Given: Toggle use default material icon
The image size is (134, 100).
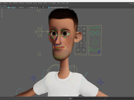Looking at the screenshot, I should click(x=10, y=7).
